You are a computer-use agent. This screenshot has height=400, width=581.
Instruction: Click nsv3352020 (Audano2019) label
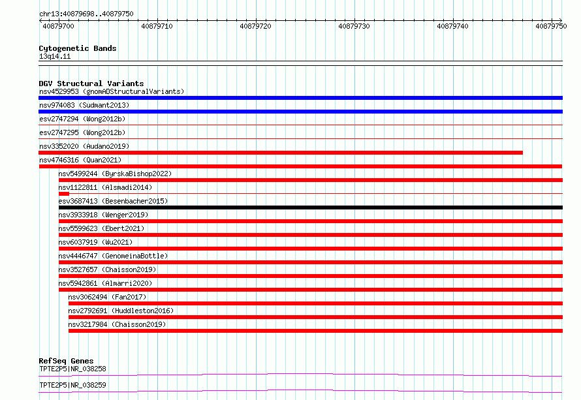[84, 146]
